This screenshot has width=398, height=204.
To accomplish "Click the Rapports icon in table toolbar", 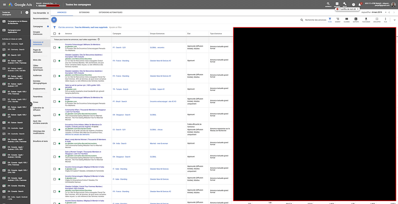I will click(356, 19).
